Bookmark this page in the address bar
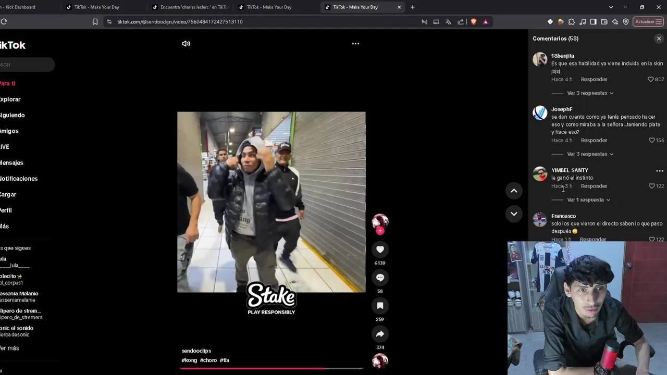The image size is (667, 375). [95, 22]
